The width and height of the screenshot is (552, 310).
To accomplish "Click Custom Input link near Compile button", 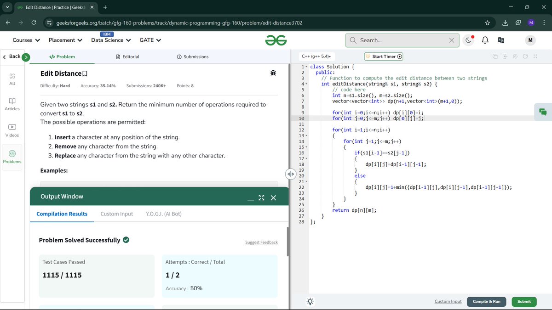I will (x=448, y=302).
